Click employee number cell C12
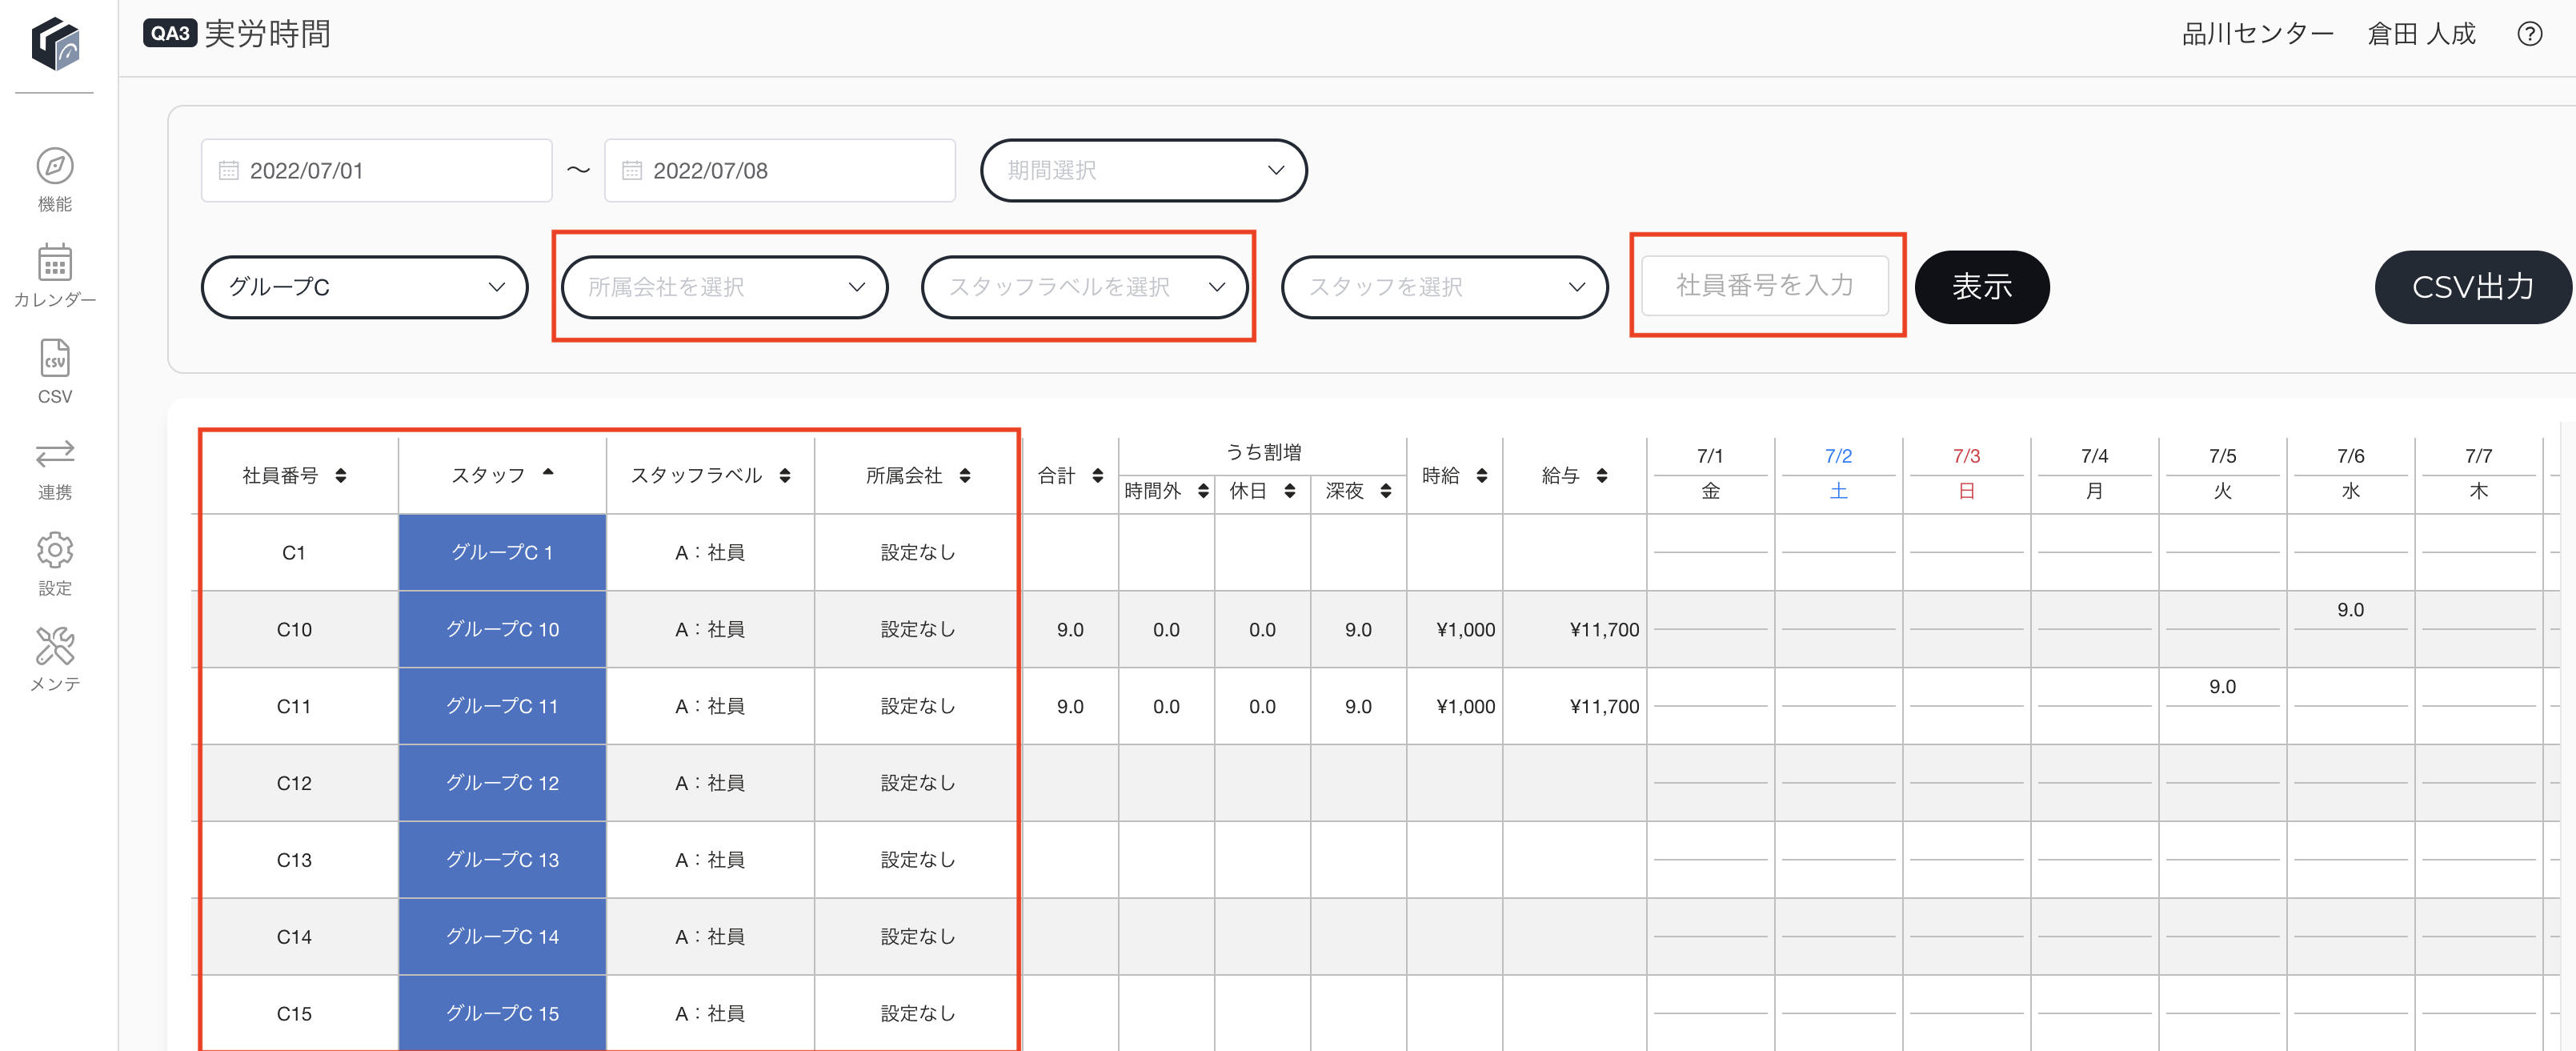 point(294,783)
